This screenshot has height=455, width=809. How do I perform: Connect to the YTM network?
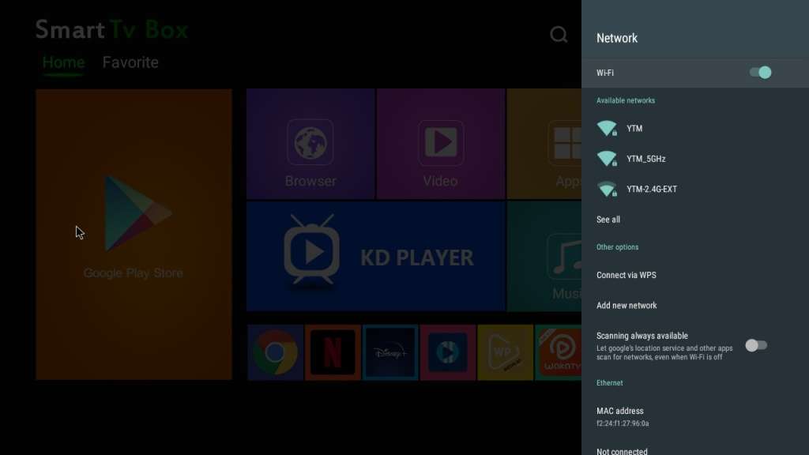pyautogui.click(x=634, y=129)
